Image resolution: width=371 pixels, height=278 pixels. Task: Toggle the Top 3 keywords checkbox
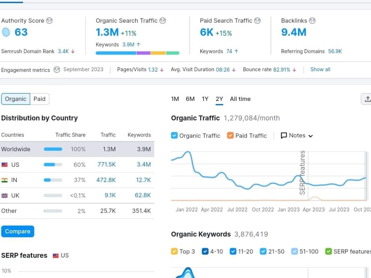point(174,251)
